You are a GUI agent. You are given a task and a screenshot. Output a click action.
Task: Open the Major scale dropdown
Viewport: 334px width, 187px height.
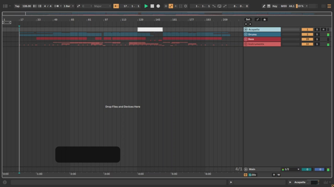[x=102, y=6]
